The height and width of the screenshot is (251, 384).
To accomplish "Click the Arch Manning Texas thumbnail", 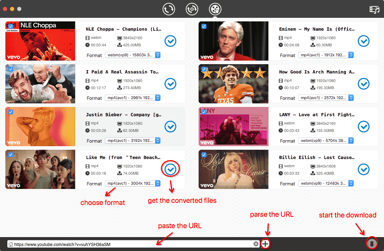I will click(234, 84).
